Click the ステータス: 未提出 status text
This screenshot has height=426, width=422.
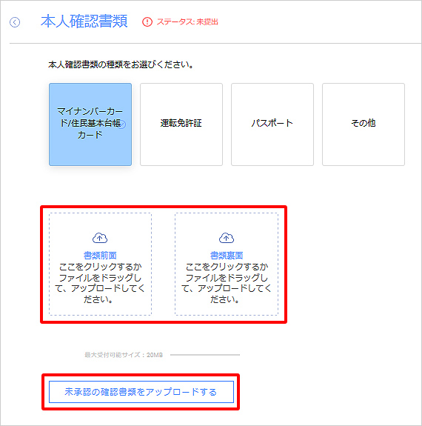pyautogui.click(x=187, y=21)
